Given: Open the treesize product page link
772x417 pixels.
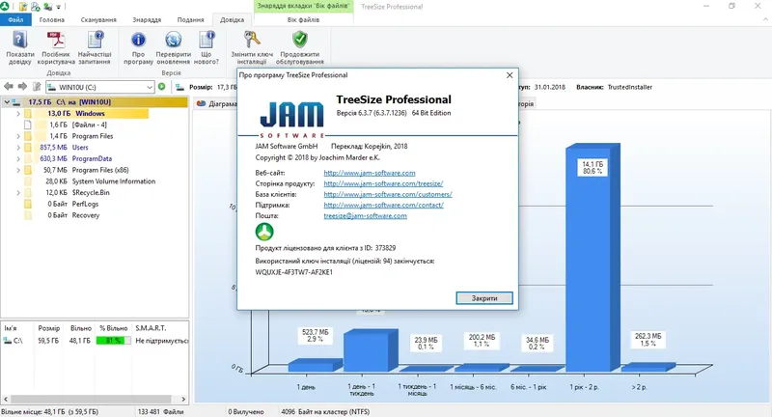Looking at the screenshot, I should click(383, 183).
